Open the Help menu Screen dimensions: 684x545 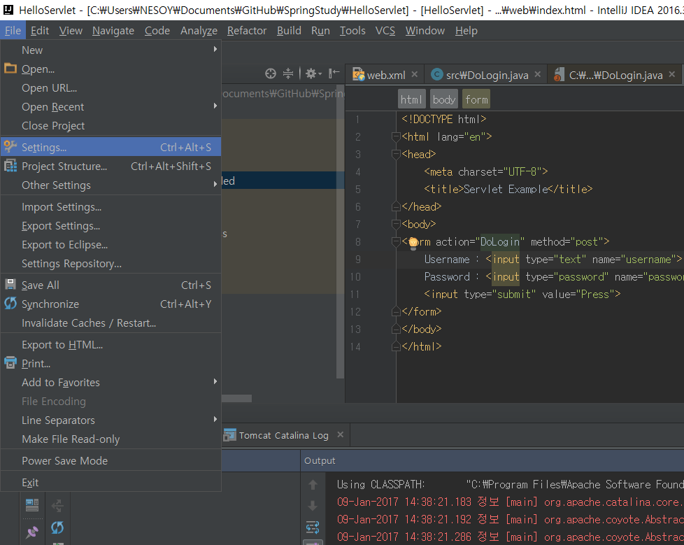point(466,31)
